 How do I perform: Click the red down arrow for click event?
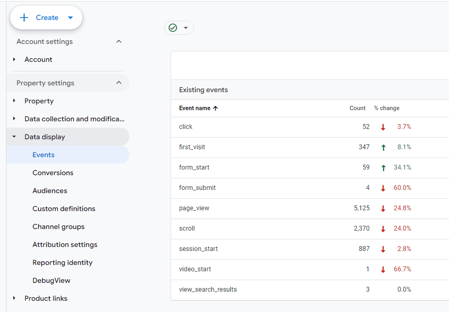[x=383, y=127]
